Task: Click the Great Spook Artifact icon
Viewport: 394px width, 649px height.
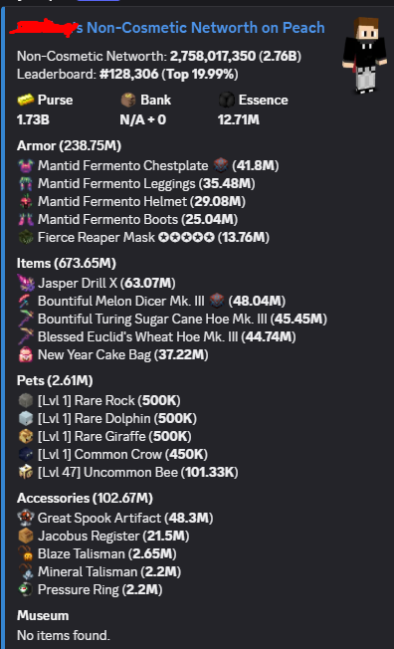Action: coord(26,518)
